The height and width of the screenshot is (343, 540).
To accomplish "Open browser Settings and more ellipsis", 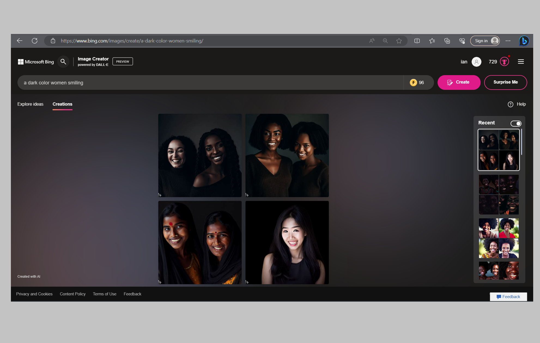I will coord(508,41).
